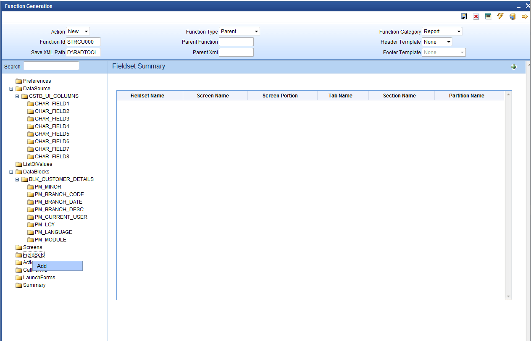Image resolution: width=531 pixels, height=341 pixels.
Task: Select the Screens tree item
Action: pyautogui.click(x=33, y=247)
